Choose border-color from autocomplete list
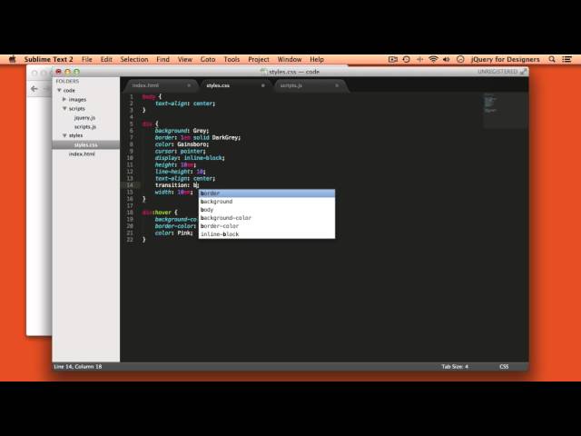The image size is (581, 436). (x=267, y=226)
